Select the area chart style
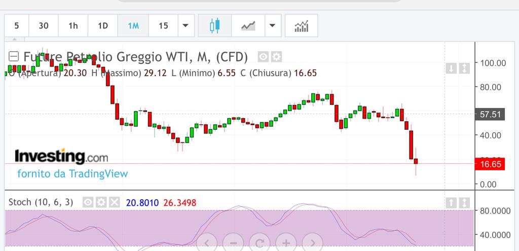 [x=248, y=25]
